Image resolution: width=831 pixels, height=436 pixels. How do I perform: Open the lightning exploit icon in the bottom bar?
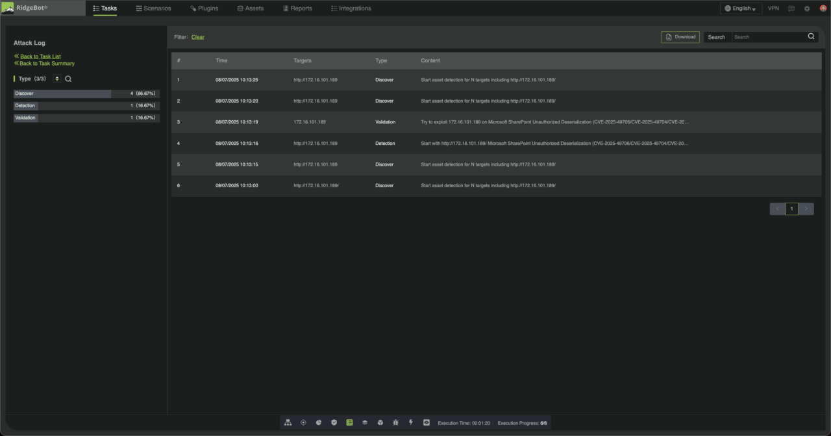pyautogui.click(x=411, y=422)
